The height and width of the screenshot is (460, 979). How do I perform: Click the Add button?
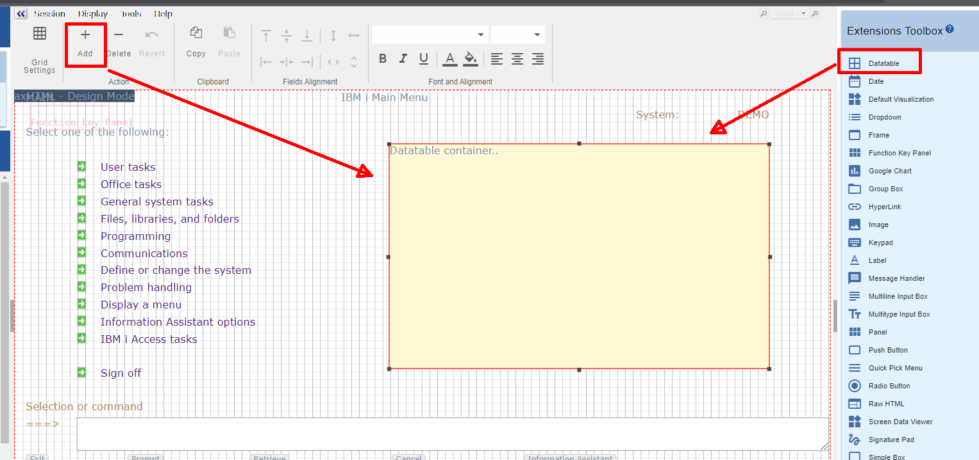(x=85, y=44)
